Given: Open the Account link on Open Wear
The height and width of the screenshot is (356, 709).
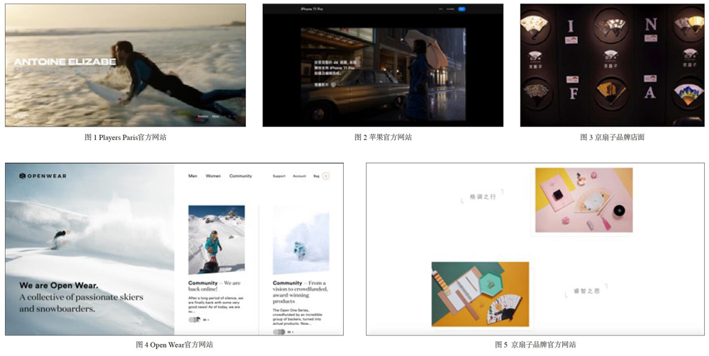Looking at the screenshot, I should [299, 176].
